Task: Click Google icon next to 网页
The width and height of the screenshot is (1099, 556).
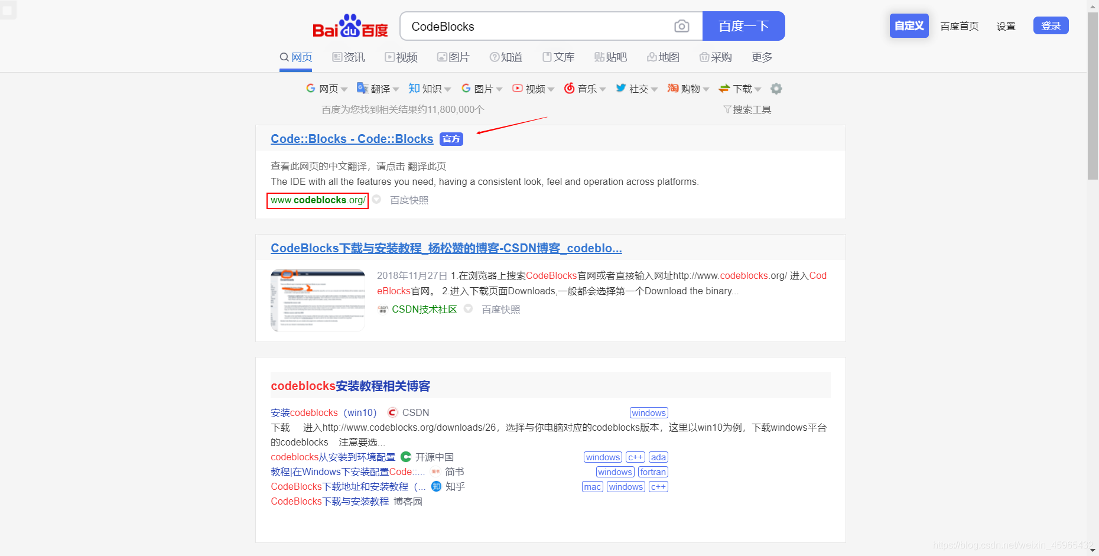Action: point(310,88)
